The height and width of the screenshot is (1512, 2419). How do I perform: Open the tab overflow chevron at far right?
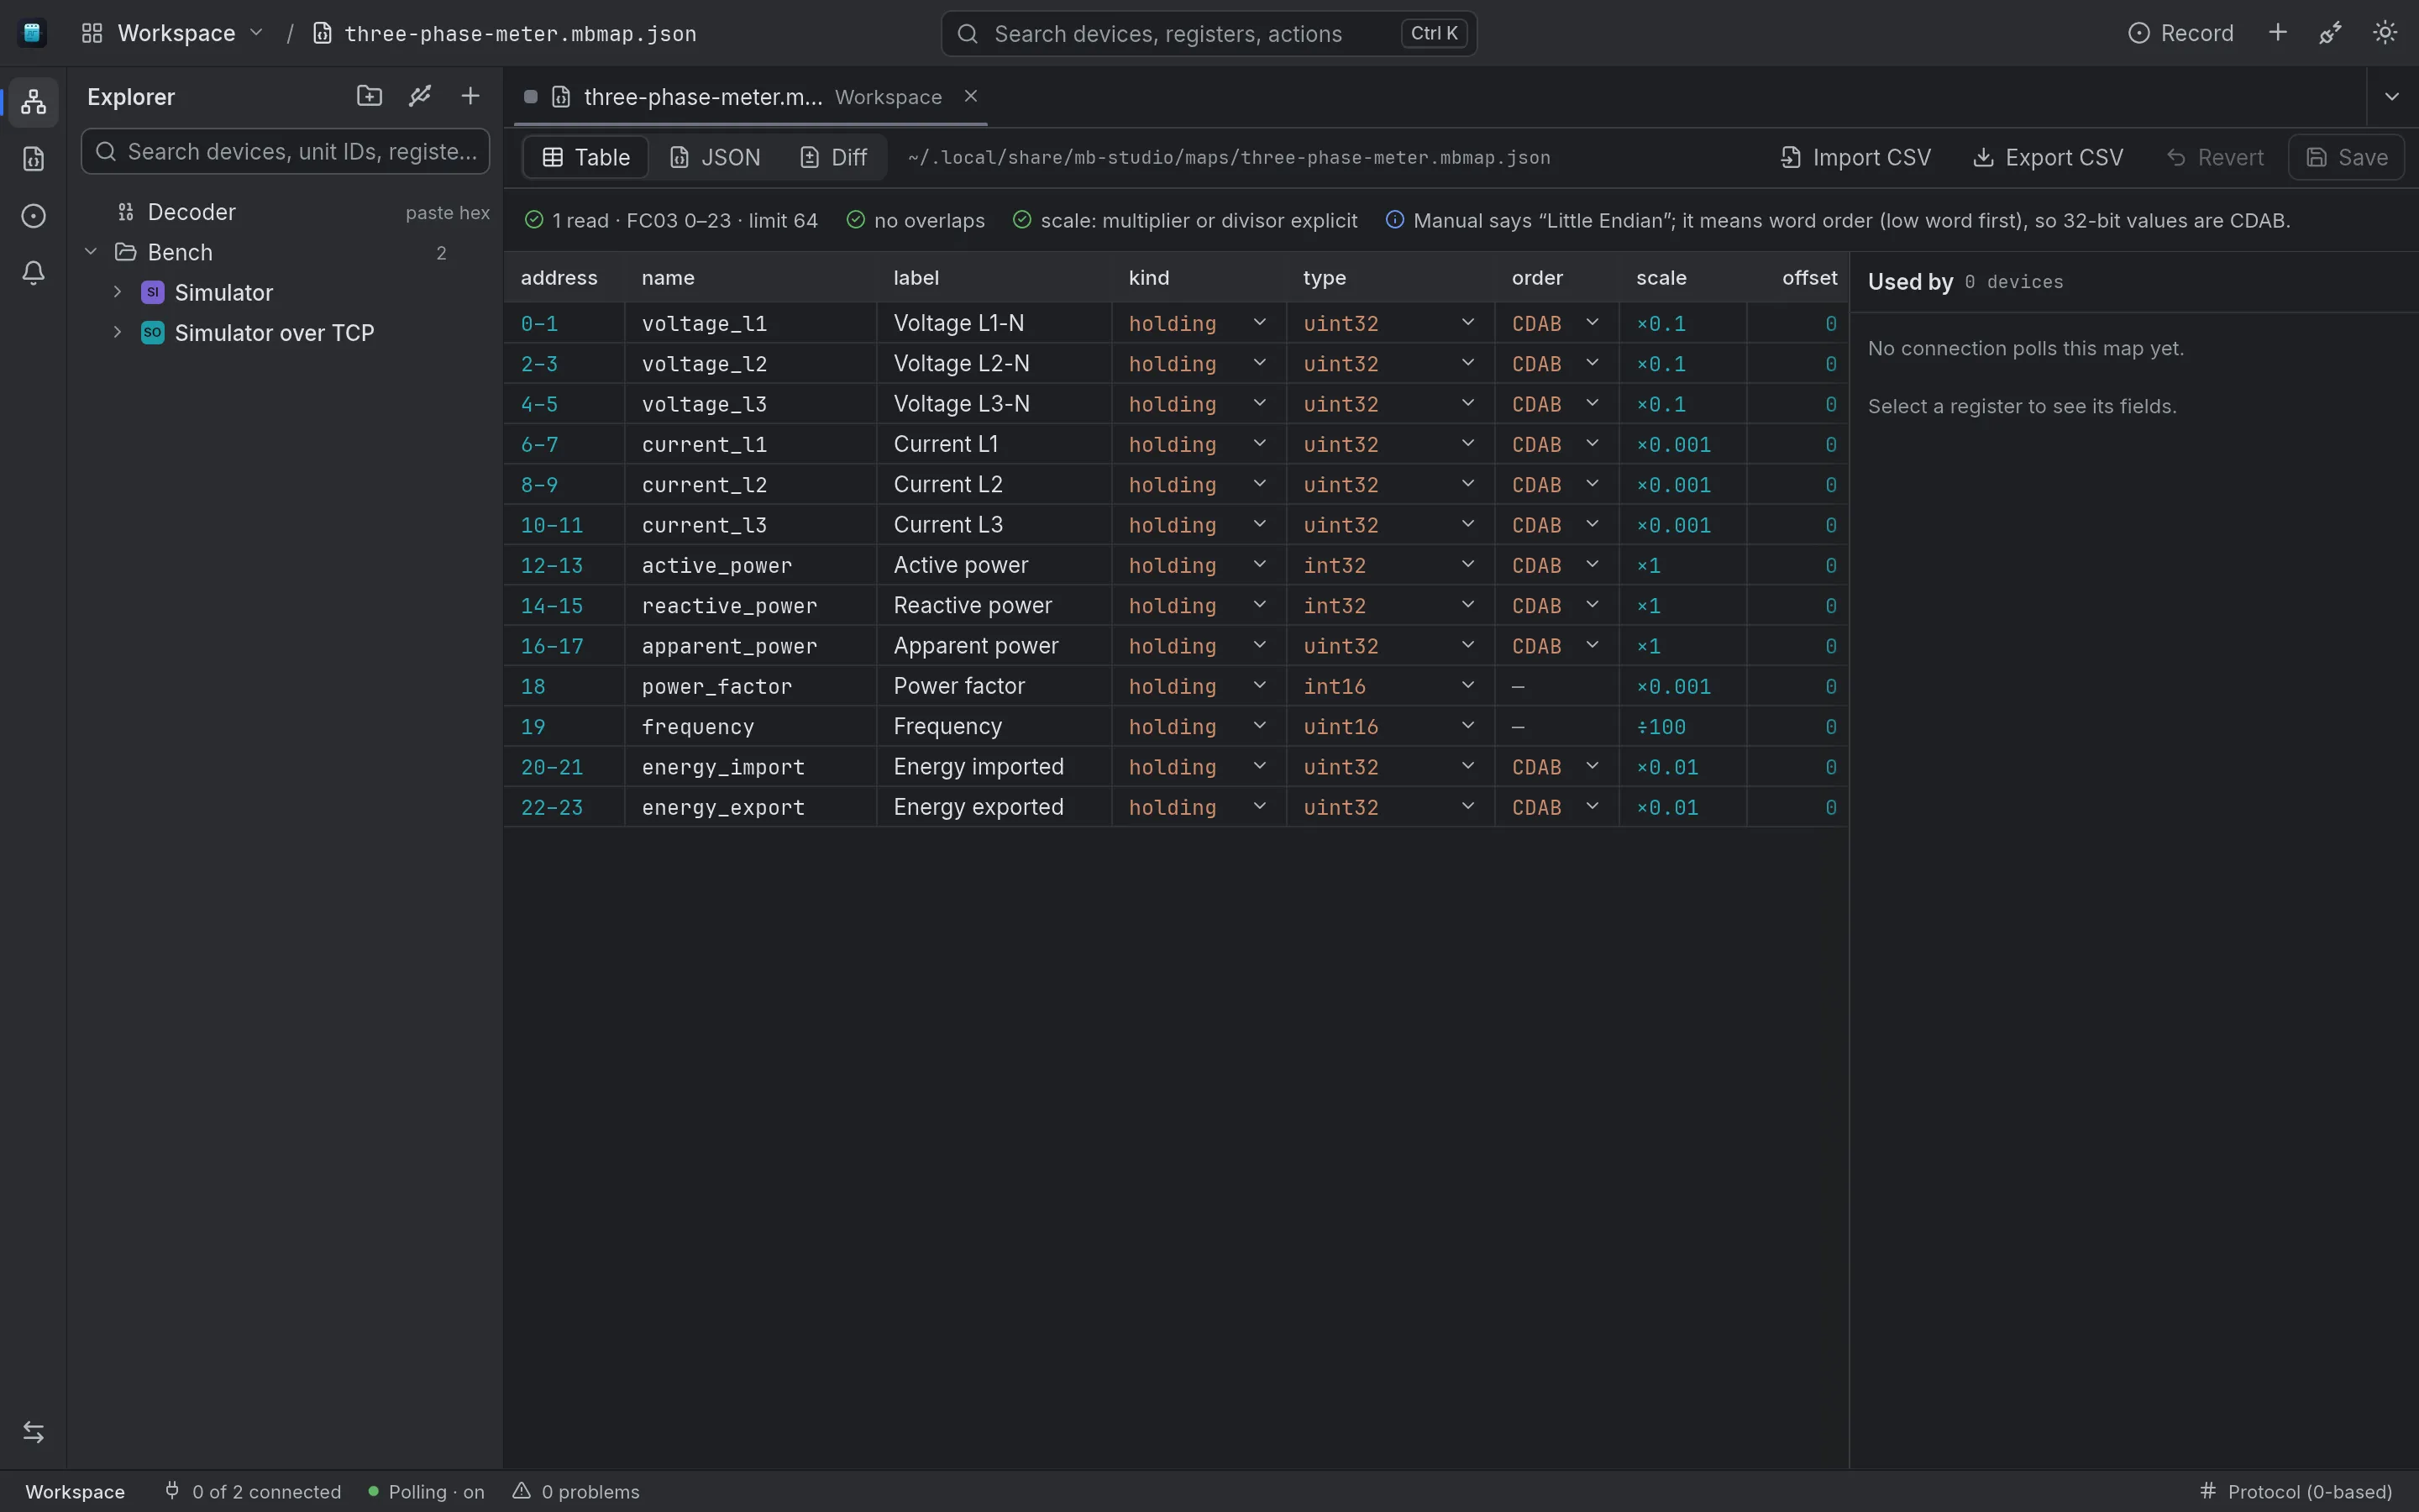point(2392,96)
